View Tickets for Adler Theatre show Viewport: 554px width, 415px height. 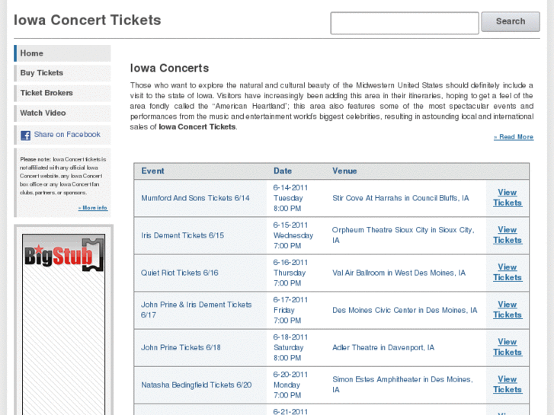click(507, 347)
